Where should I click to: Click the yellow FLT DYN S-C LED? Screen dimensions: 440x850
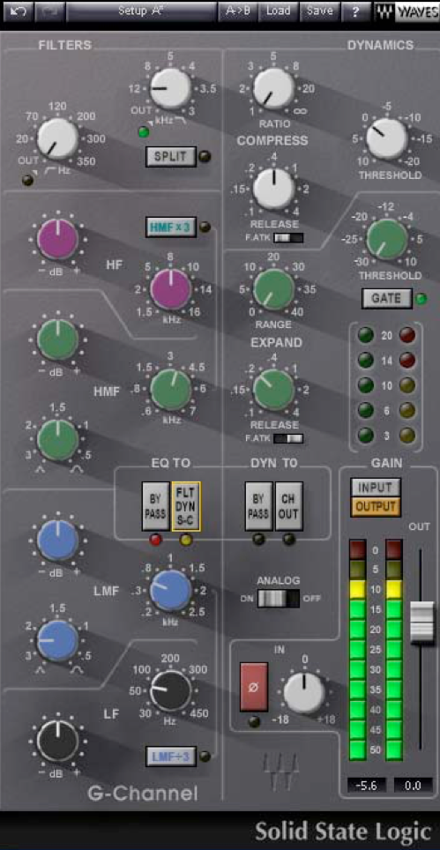[186, 540]
